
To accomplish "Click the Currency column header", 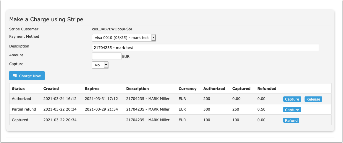I will pyautogui.click(x=187, y=89).
